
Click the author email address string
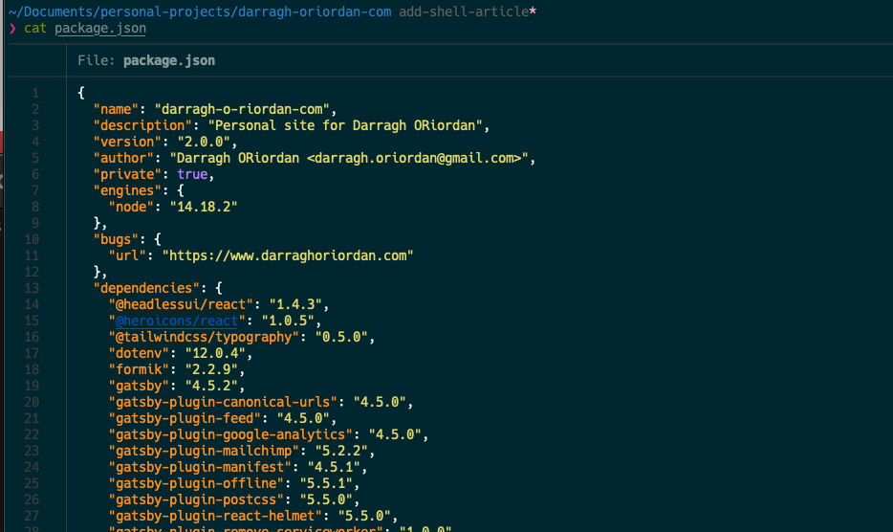tap(414, 158)
